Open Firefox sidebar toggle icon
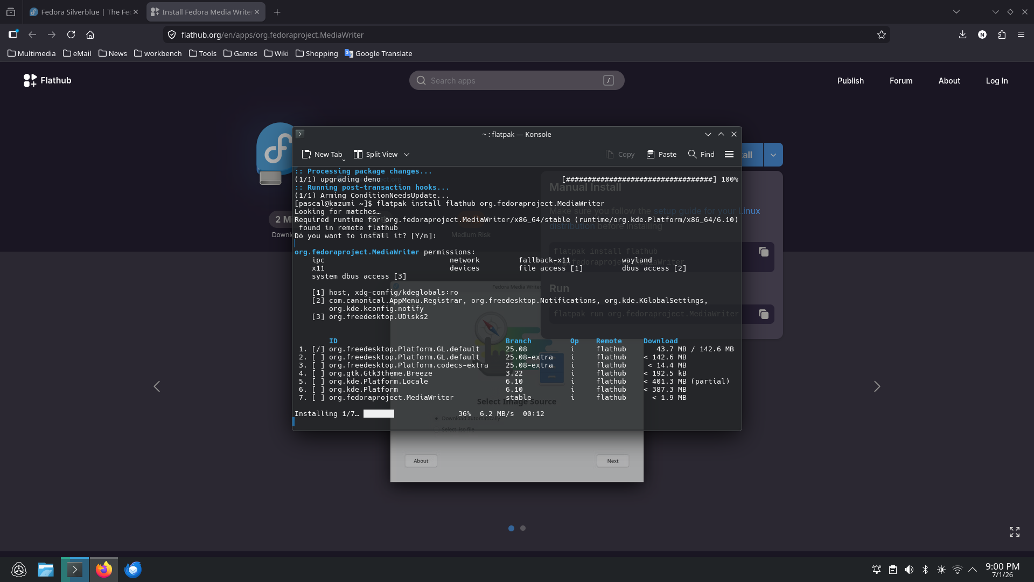 (13, 34)
